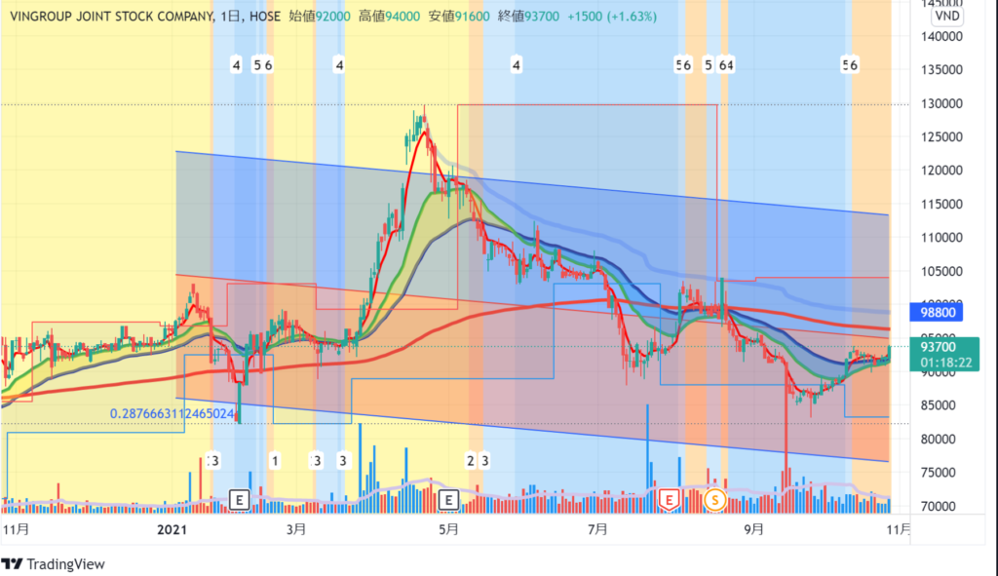Click the 3月 label on the time axis

[x=296, y=529]
